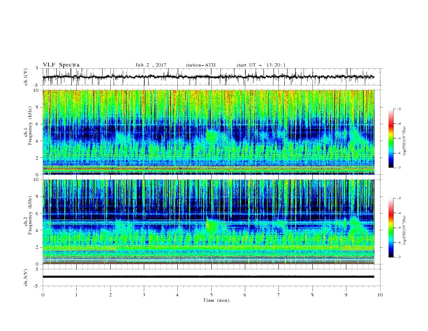This screenshot has width=428, height=331.
Task: Click the "6" kHz tick on ch.2 frequency axis
Action: tap(38, 214)
